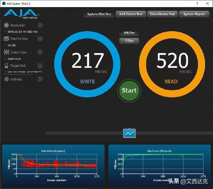Click the Disk Reads (Playback) graph
The height and width of the screenshot is (189, 213).
pyautogui.click(x=160, y=166)
